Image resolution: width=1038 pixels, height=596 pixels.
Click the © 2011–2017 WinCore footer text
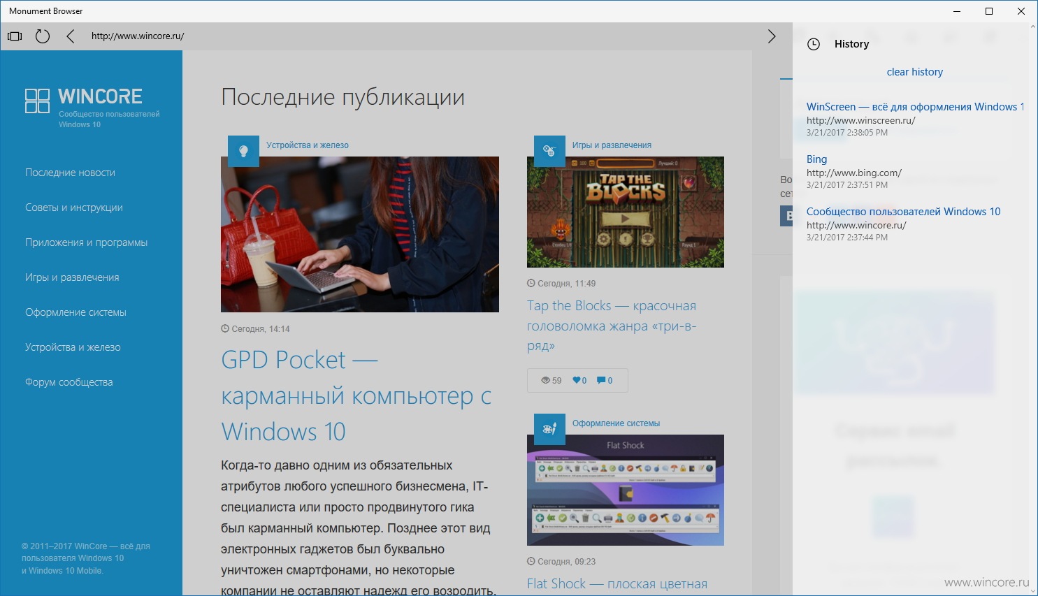[x=86, y=558]
